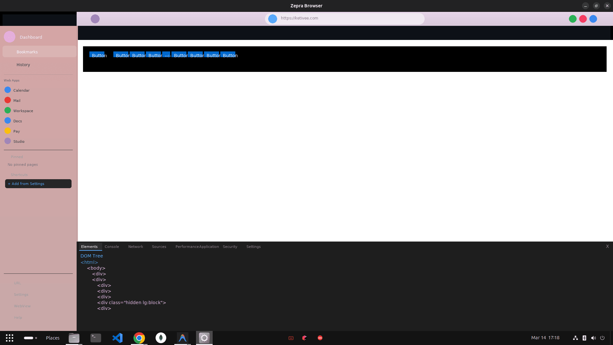
Task: Click the Add from Settings button
Action: [38, 184]
